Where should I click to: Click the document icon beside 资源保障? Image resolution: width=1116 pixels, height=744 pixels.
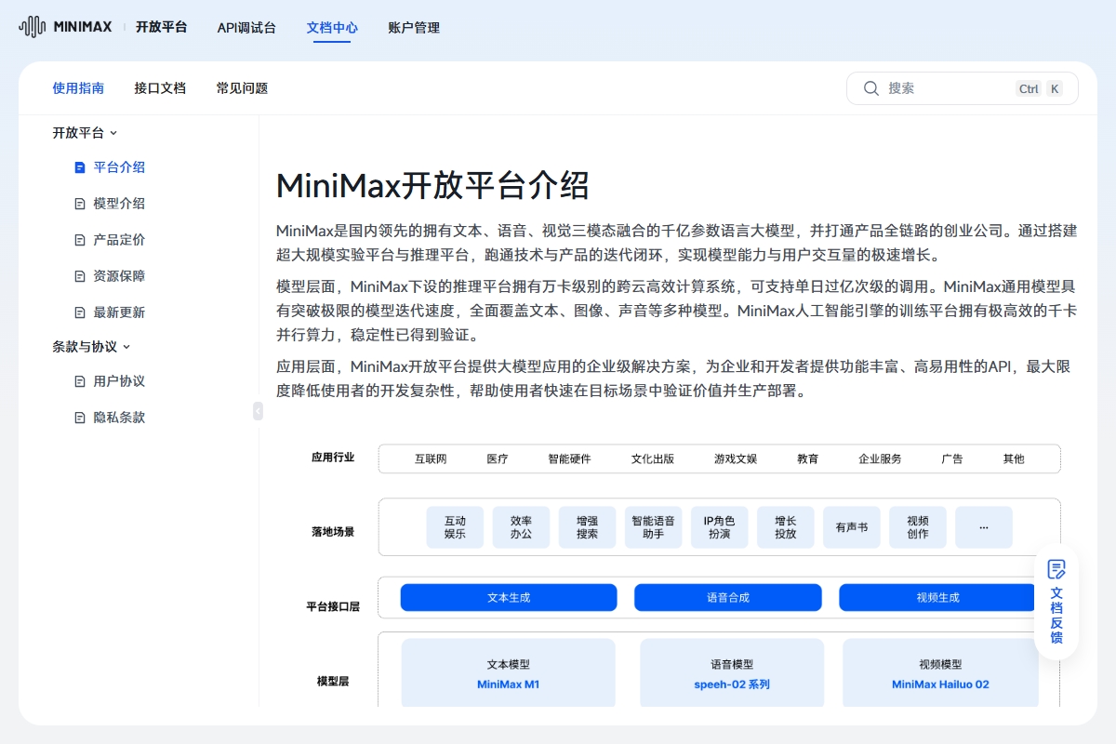(79, 275)
